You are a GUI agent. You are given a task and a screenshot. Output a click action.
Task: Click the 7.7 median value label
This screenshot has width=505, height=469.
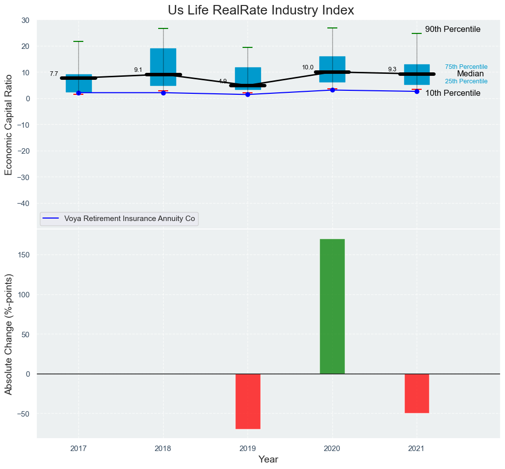click(54, 74)
